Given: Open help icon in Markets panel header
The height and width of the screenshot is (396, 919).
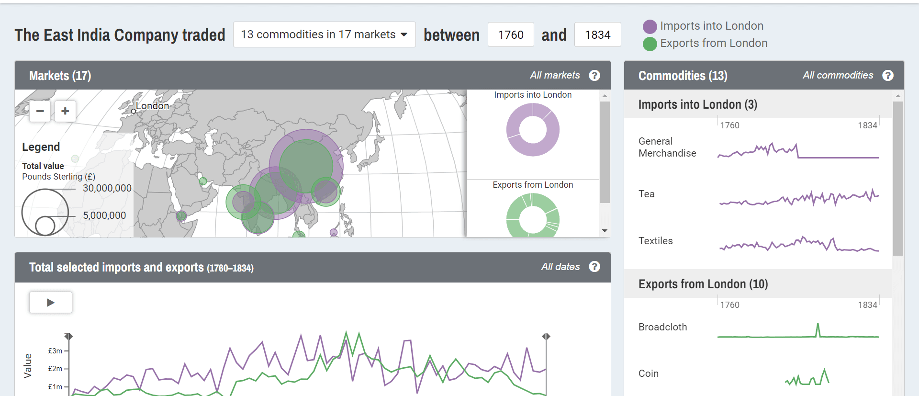Looking at the screenshot, I should pos(594,75).
